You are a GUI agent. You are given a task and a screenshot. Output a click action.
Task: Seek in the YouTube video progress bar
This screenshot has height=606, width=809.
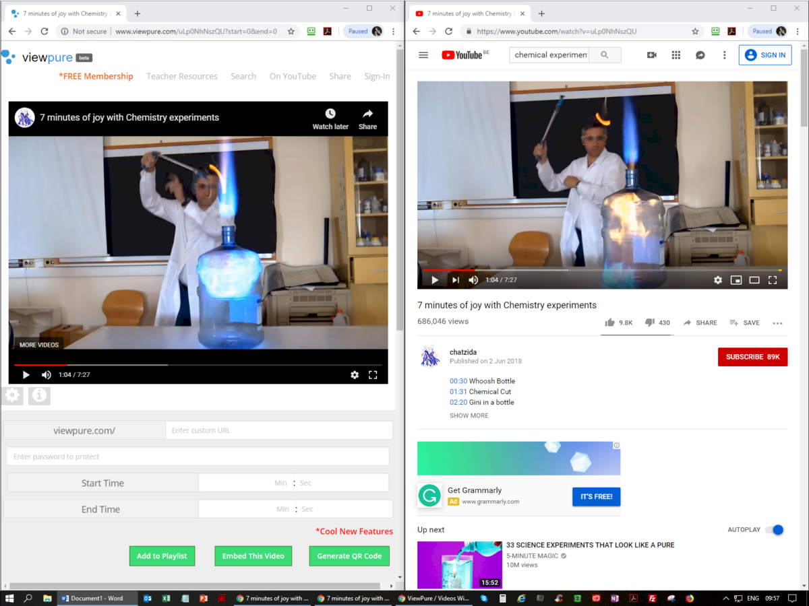click(602, 270)
